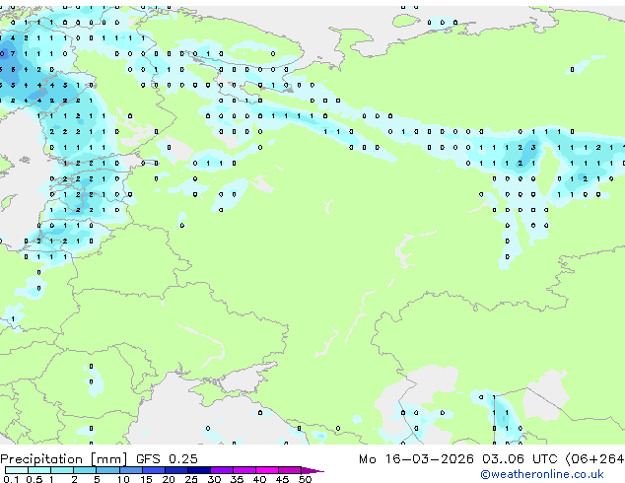Screen dimensions: 625x483
Task: Click the legend scale label '35'
Action: click(x=237, y=479)
